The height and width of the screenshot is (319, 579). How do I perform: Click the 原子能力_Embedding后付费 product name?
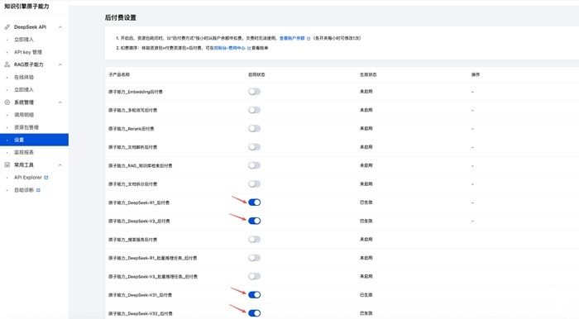[136, 92]
